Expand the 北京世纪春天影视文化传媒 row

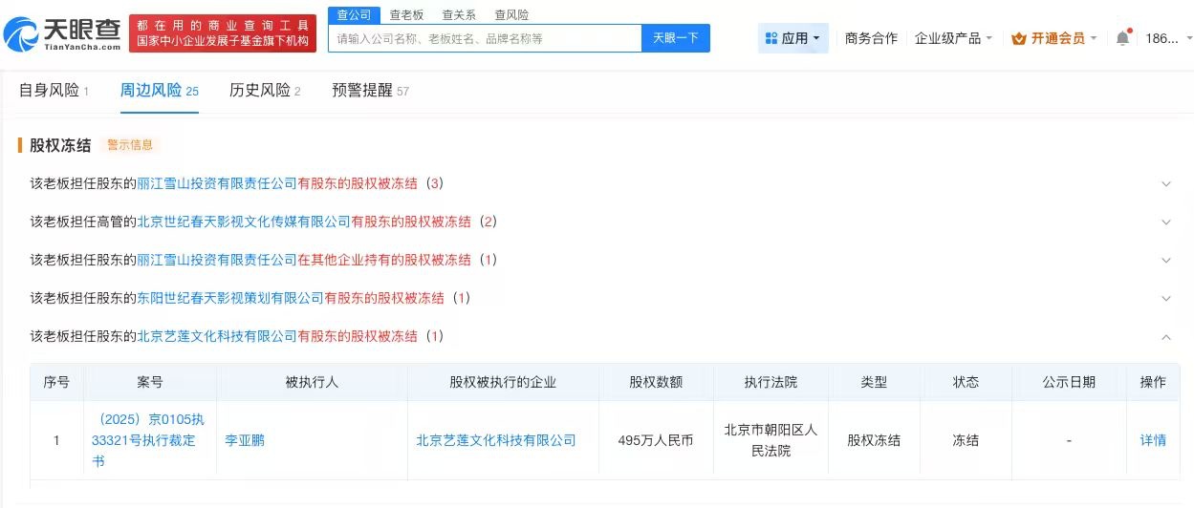pyautogui.click(x=1165, y=222)
